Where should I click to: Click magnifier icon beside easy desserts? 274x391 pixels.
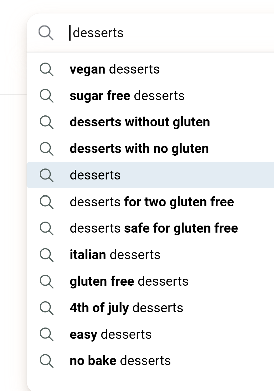pos(47,335)
